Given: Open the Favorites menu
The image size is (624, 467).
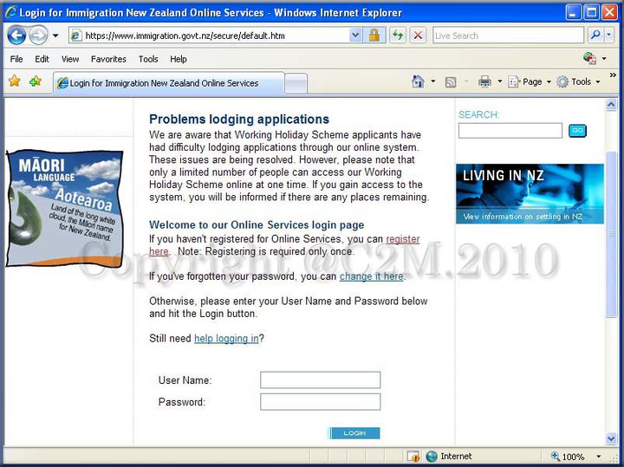Looking at the screenshot, I should pyautogui.click(x=108, y=59).
